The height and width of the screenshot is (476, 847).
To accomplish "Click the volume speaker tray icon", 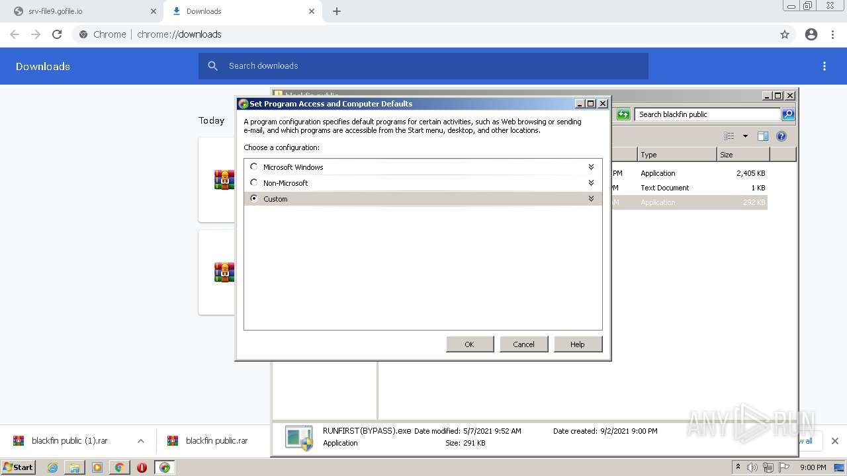I will [752, 467].
